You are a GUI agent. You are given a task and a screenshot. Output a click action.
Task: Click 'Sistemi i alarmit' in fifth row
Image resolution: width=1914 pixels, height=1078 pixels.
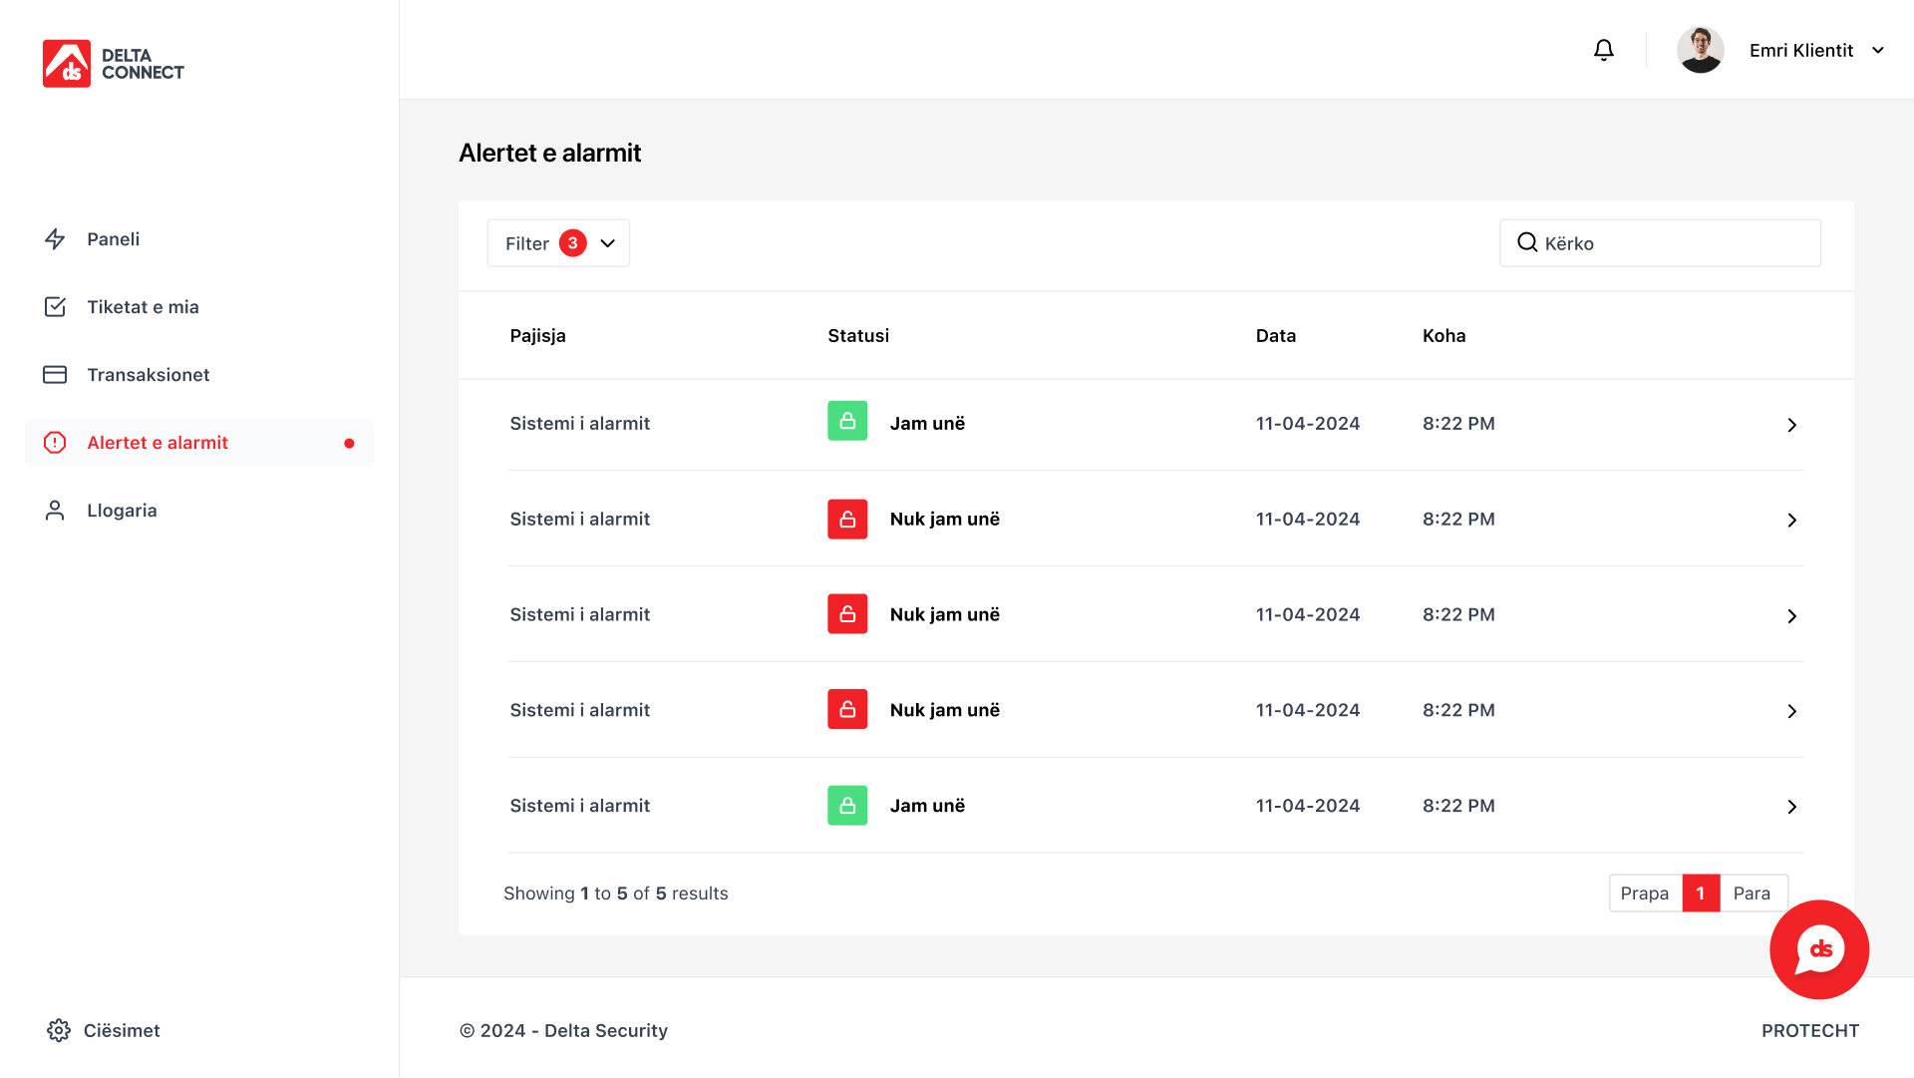pyautogui.click(x=579, y=806)
